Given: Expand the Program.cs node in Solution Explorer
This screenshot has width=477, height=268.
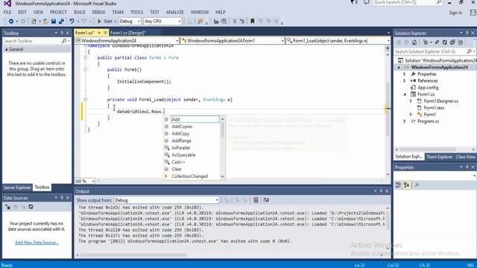Looking at the screenshot, I should (404, 121).
